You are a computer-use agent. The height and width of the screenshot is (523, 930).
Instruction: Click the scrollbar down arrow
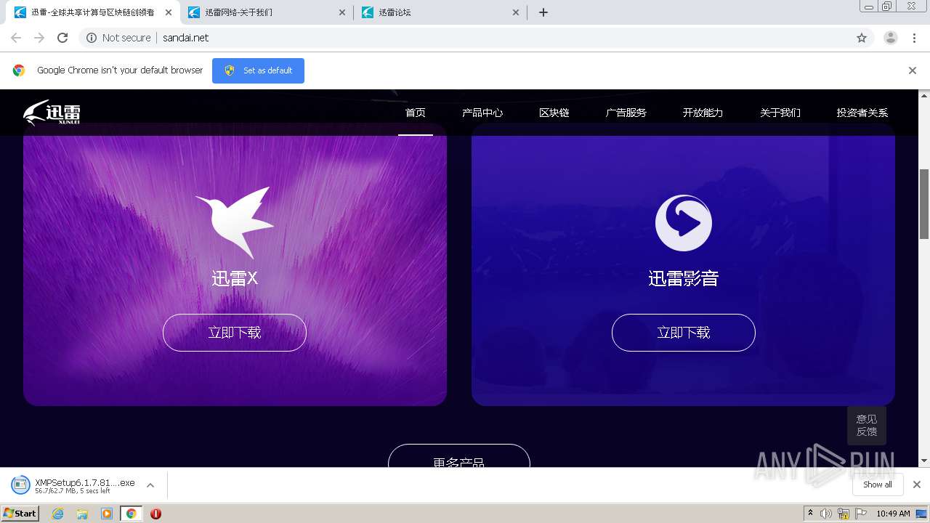point(924,461)
